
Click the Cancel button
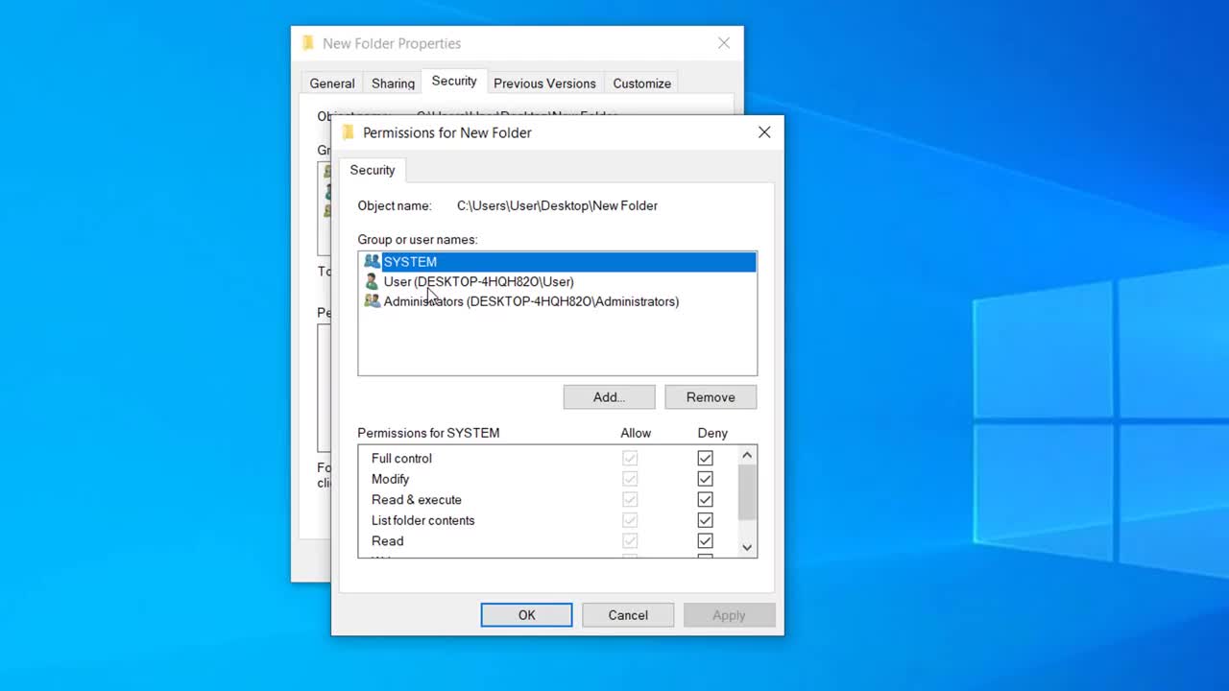pos(628,615)
